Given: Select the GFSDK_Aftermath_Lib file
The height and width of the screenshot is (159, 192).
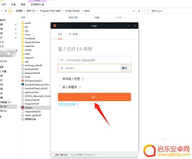Looking at the screenshot, I should [36, 96].
